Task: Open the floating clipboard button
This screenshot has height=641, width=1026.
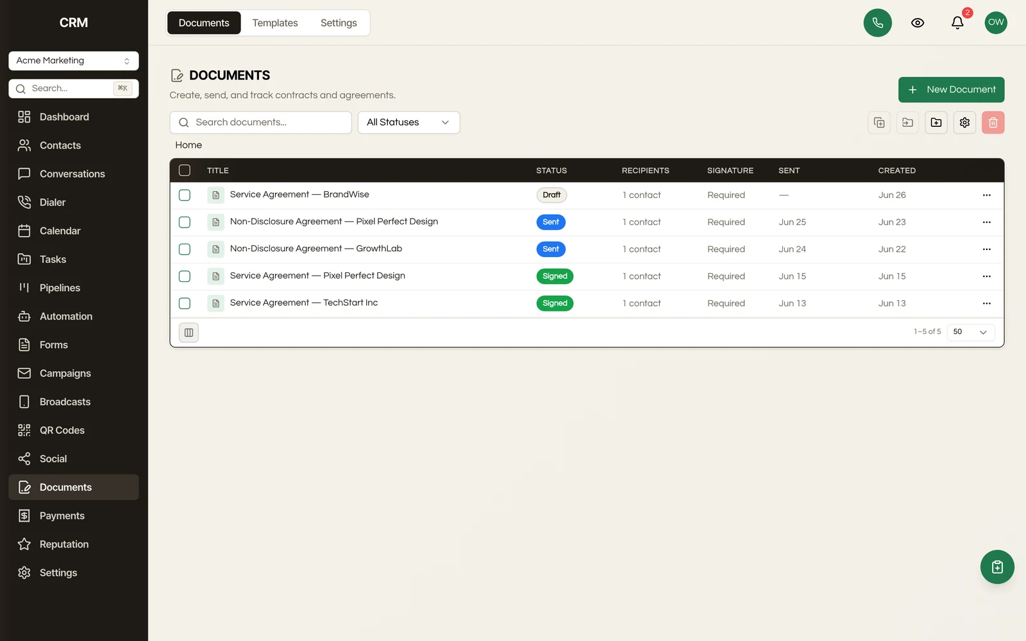Action: (997, 567)
